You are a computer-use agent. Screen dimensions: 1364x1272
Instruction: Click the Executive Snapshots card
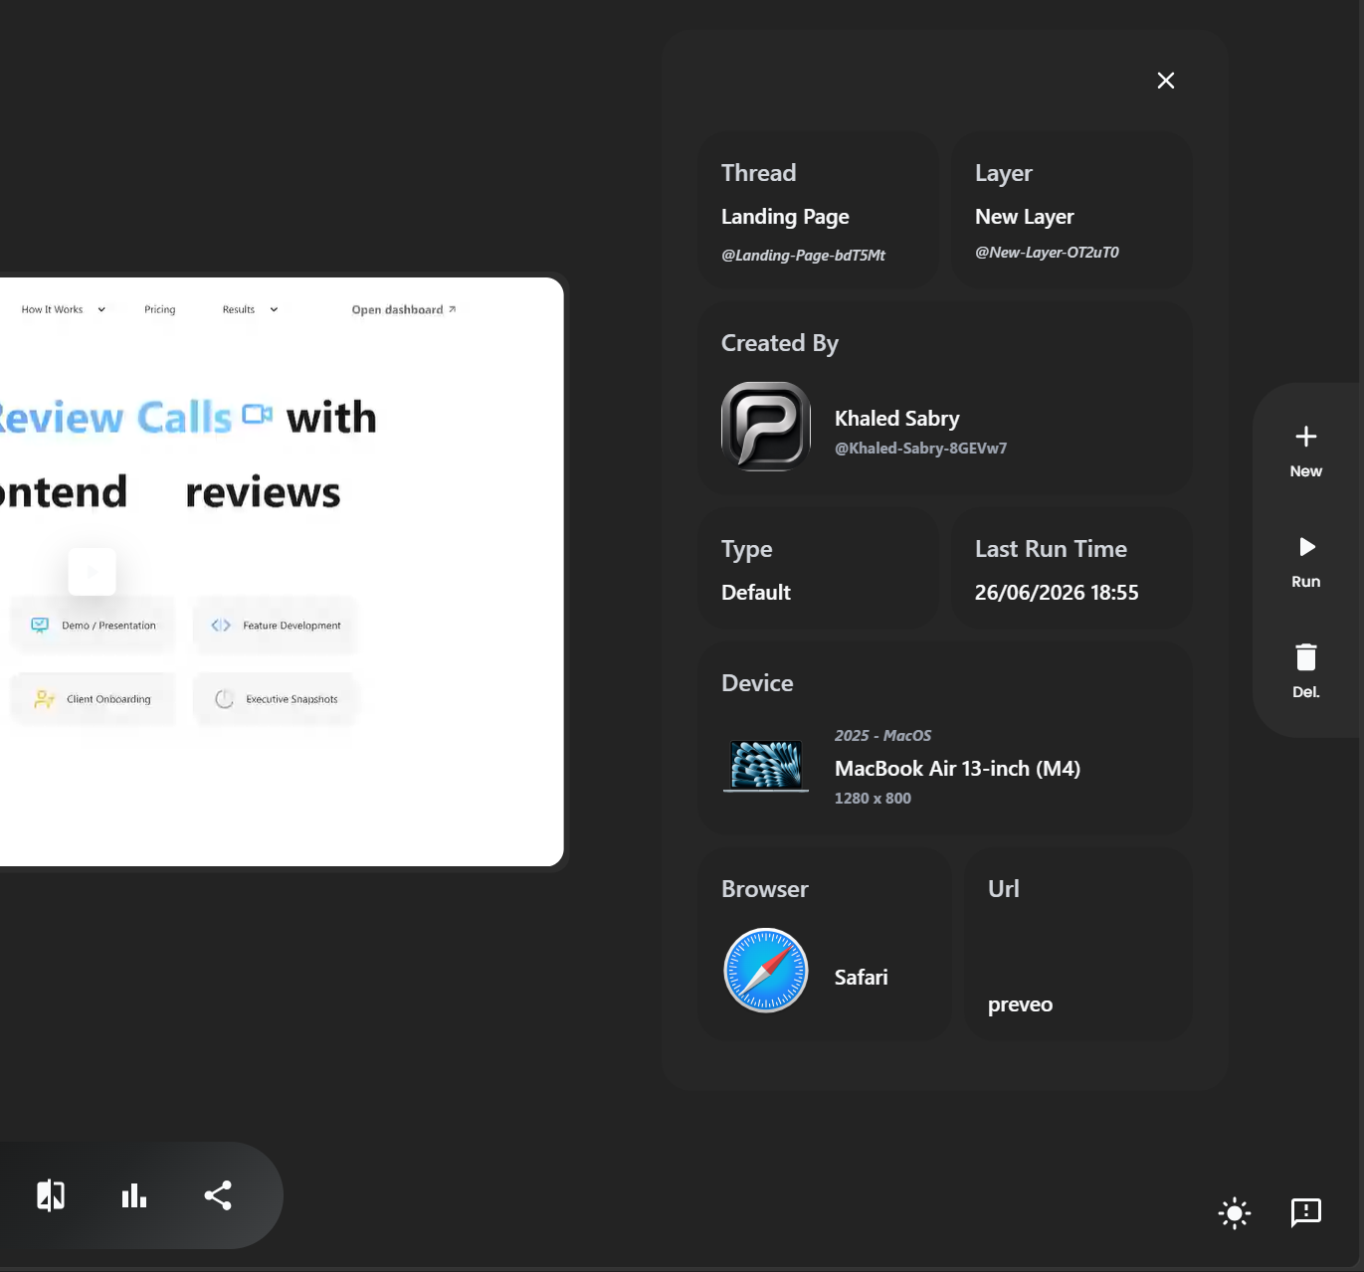(x=276, y=699)
